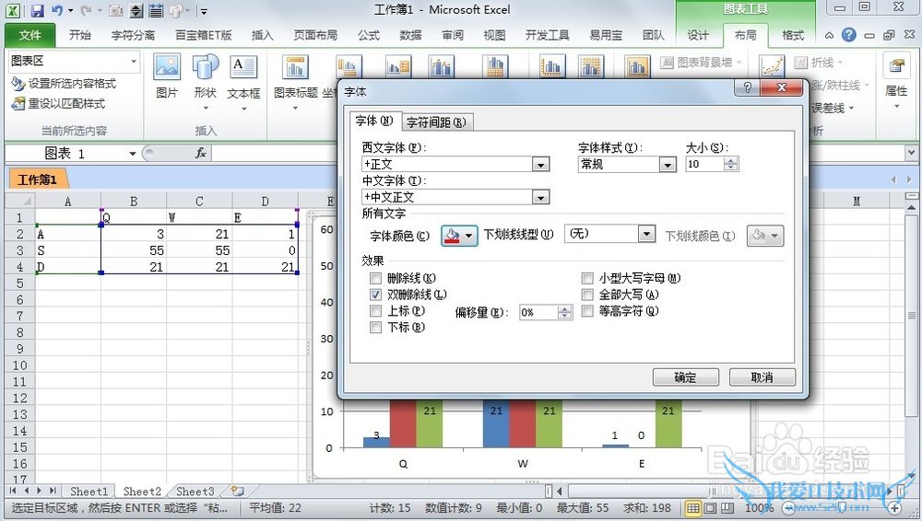Insert a new worksheet tab icon

(x=238, y=491)
